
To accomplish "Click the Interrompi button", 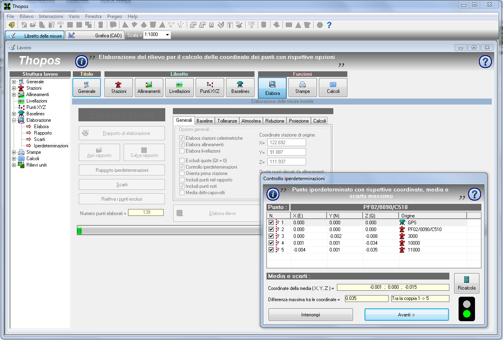I will click(311, 315).
